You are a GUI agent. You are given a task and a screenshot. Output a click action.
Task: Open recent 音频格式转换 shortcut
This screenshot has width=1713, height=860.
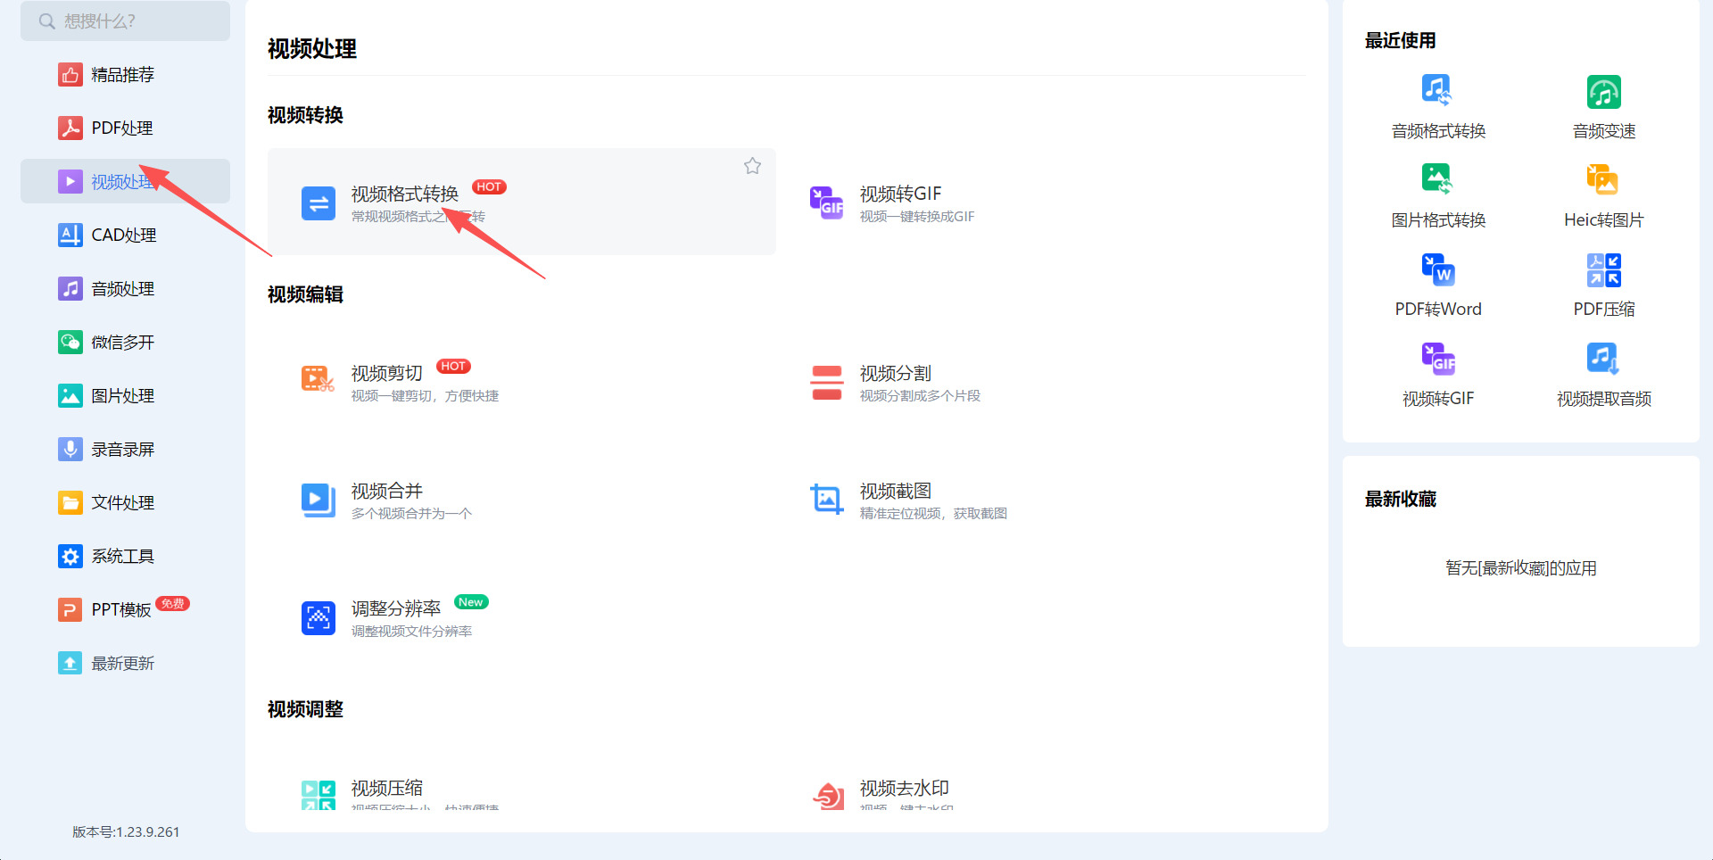[1438, 107]
